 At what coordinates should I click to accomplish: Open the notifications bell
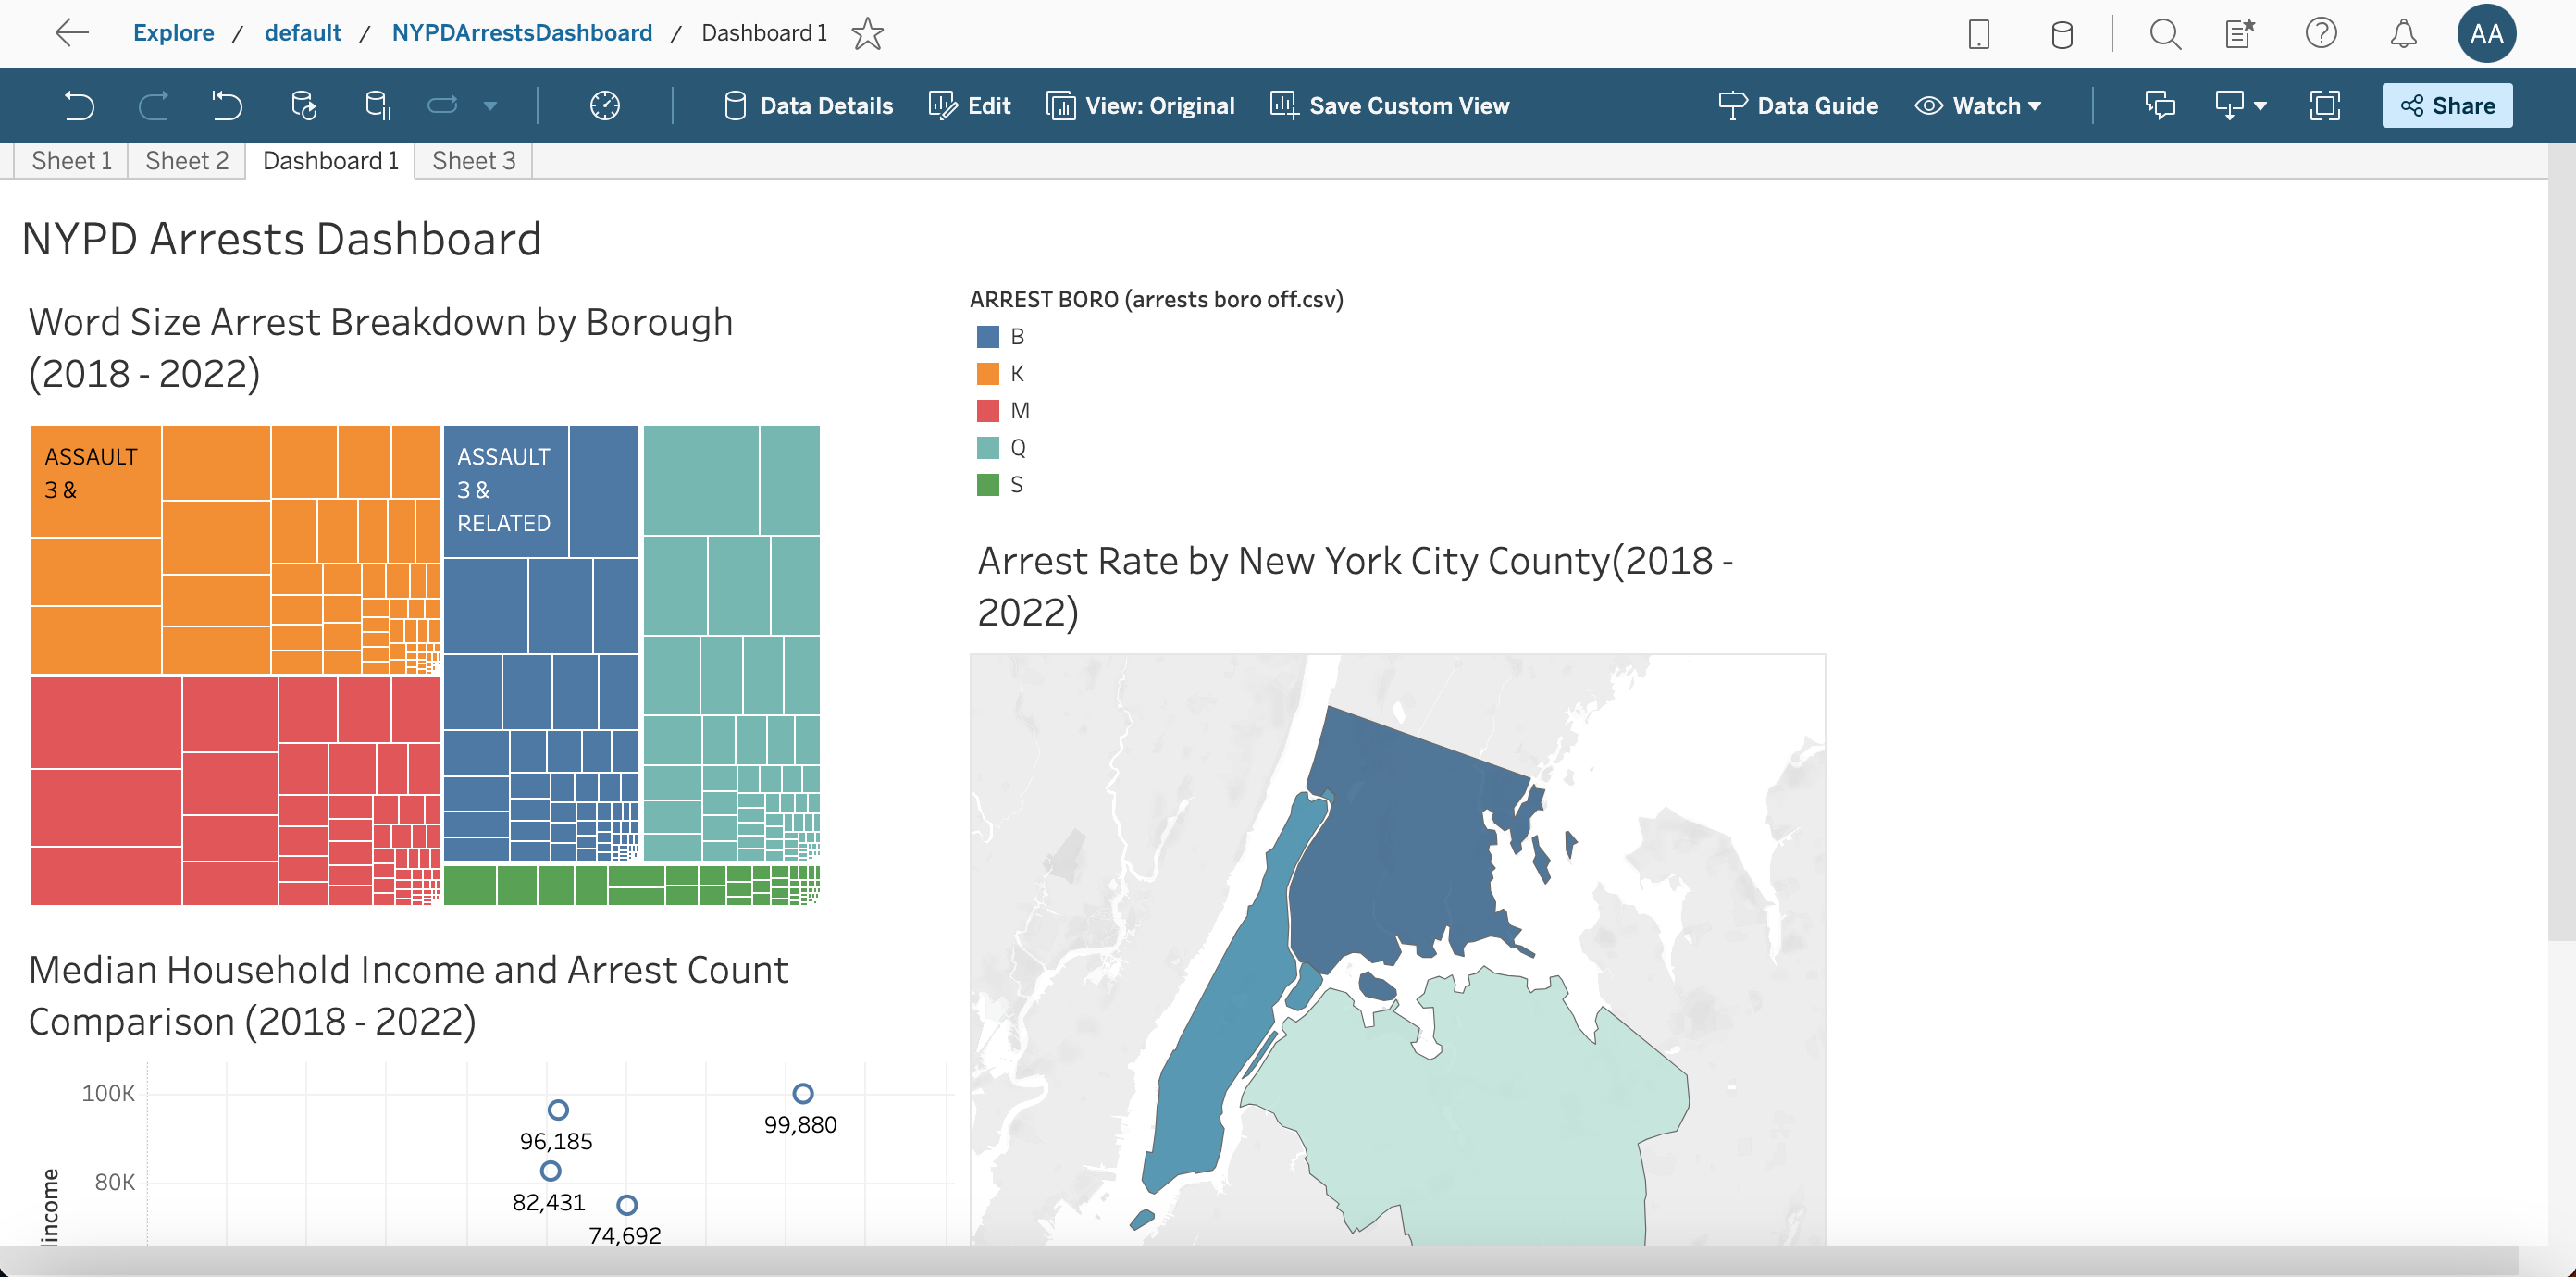coord(2403,34)
